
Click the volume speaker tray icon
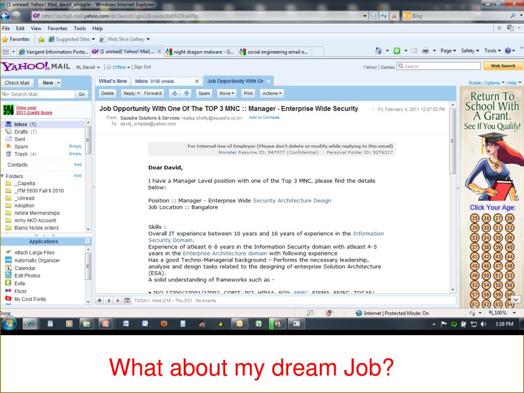click(483, 324)
